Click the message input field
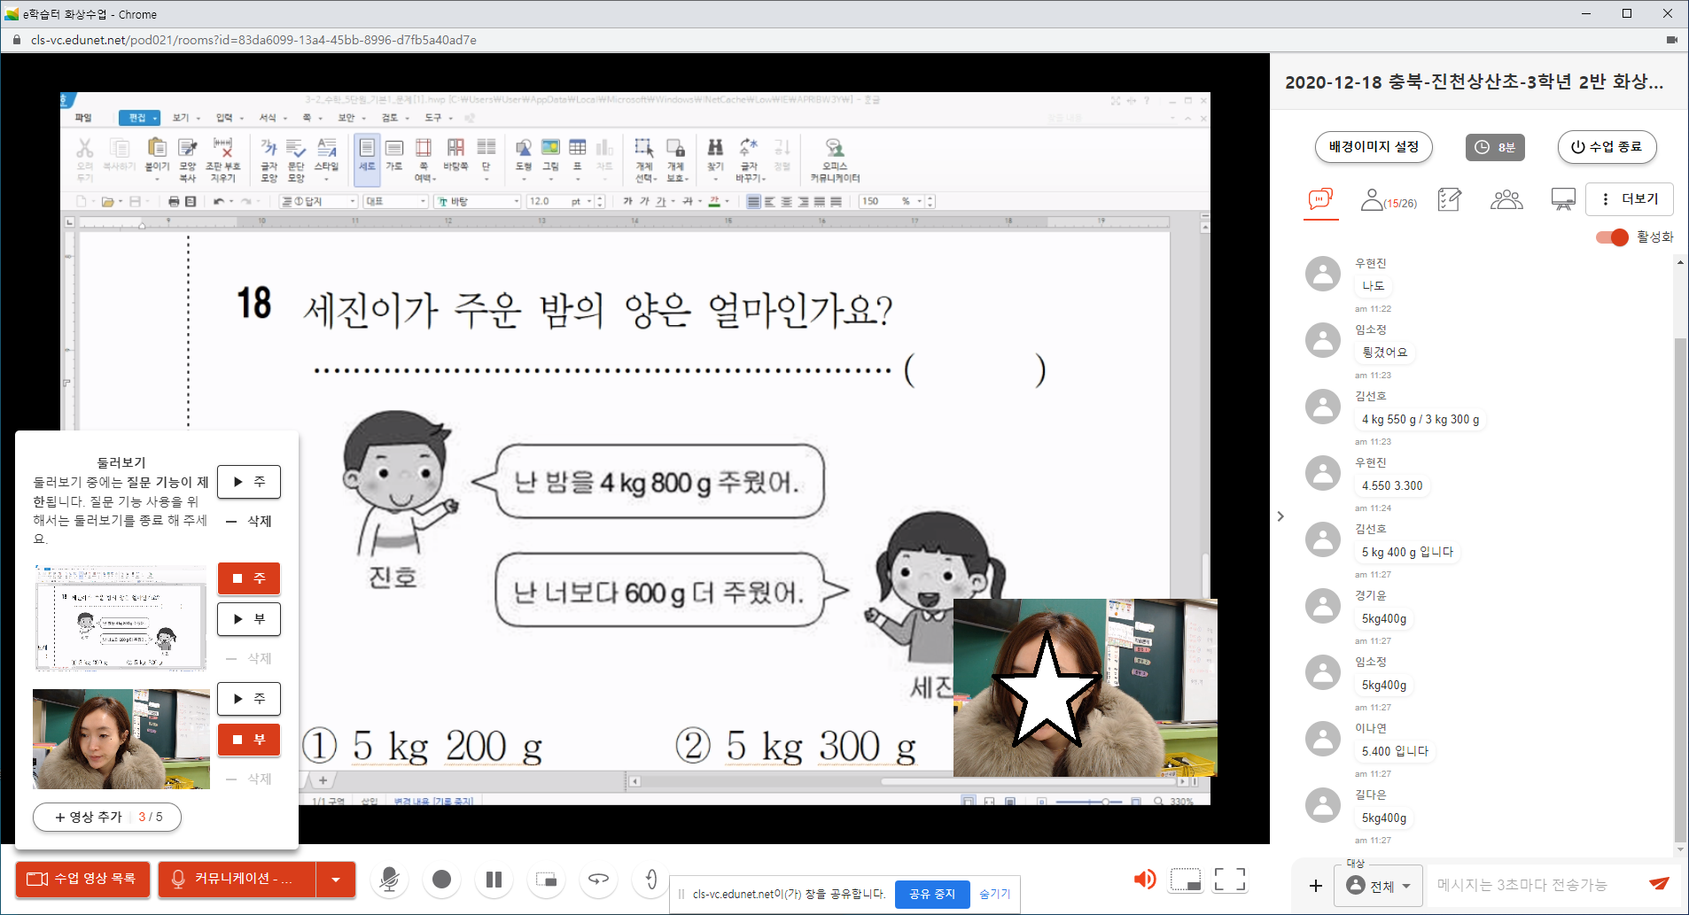 click(x=1537, y=885)
